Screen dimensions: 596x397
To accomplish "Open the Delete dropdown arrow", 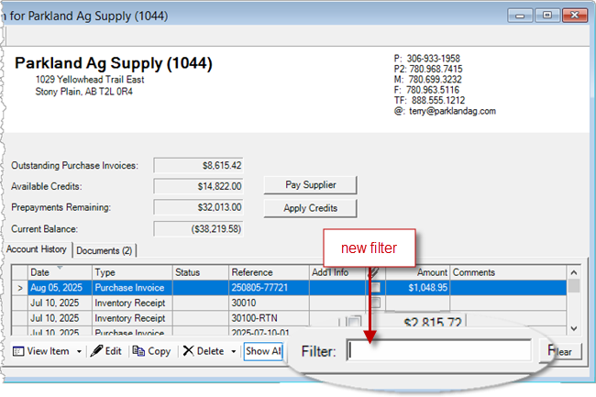I will coord(234,351).
